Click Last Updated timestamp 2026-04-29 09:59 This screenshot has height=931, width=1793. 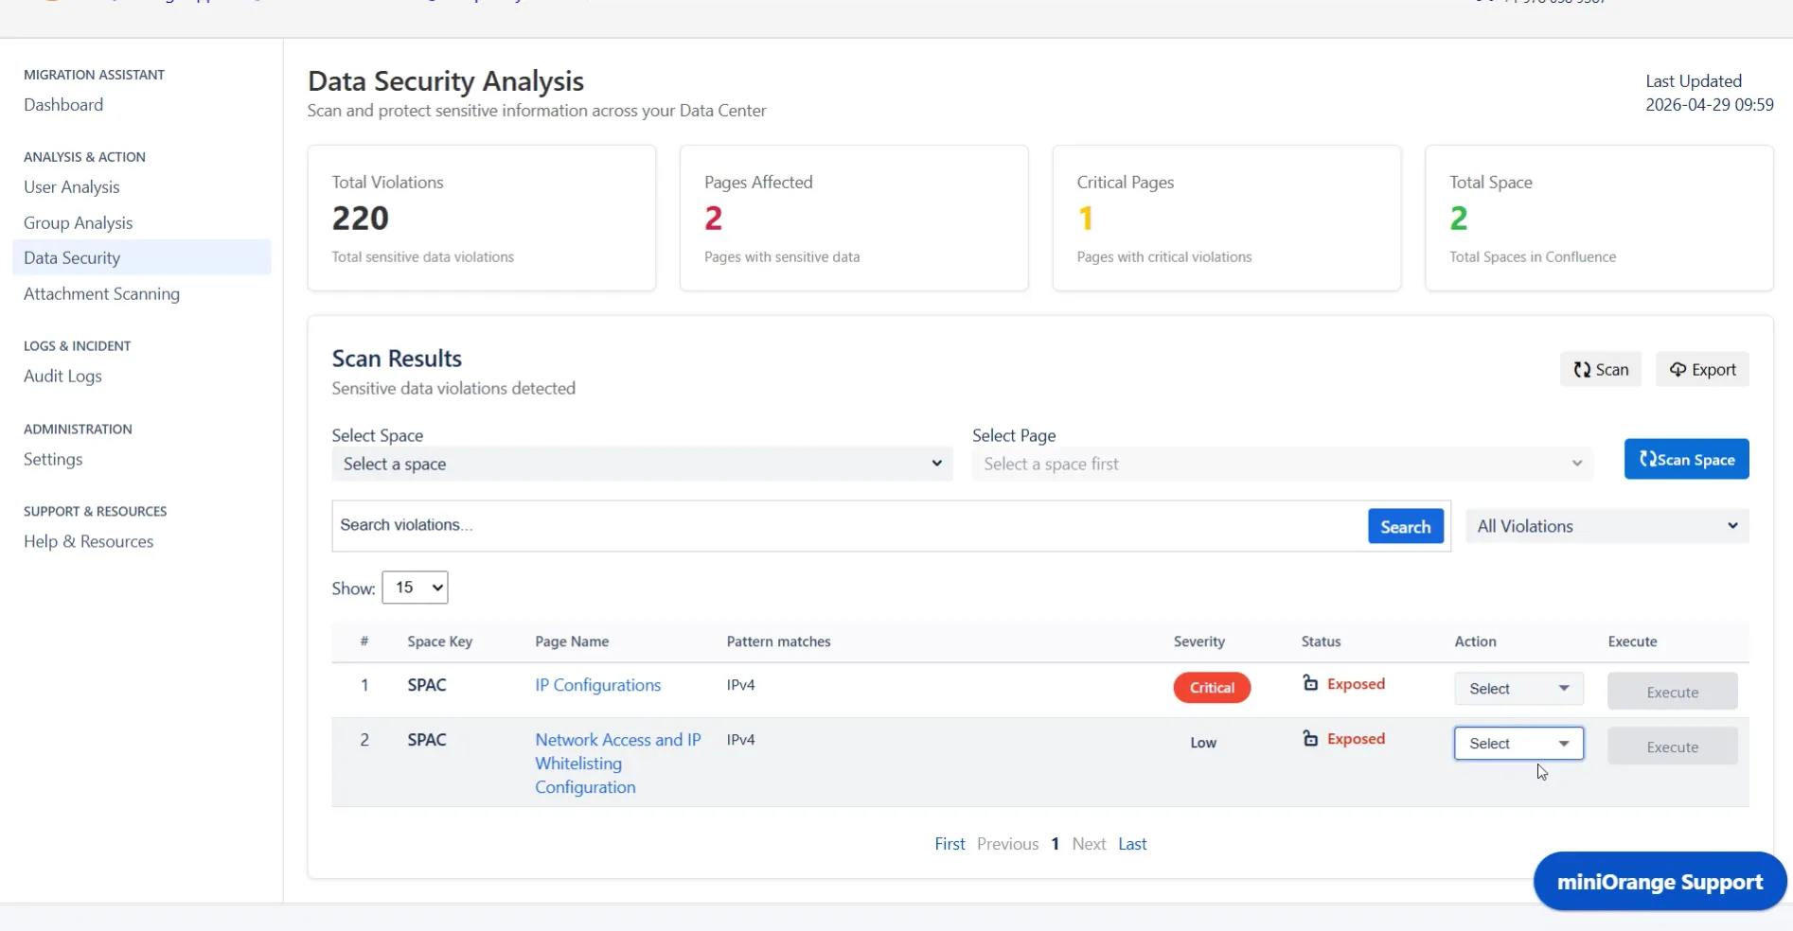(x=1710, y=105)
